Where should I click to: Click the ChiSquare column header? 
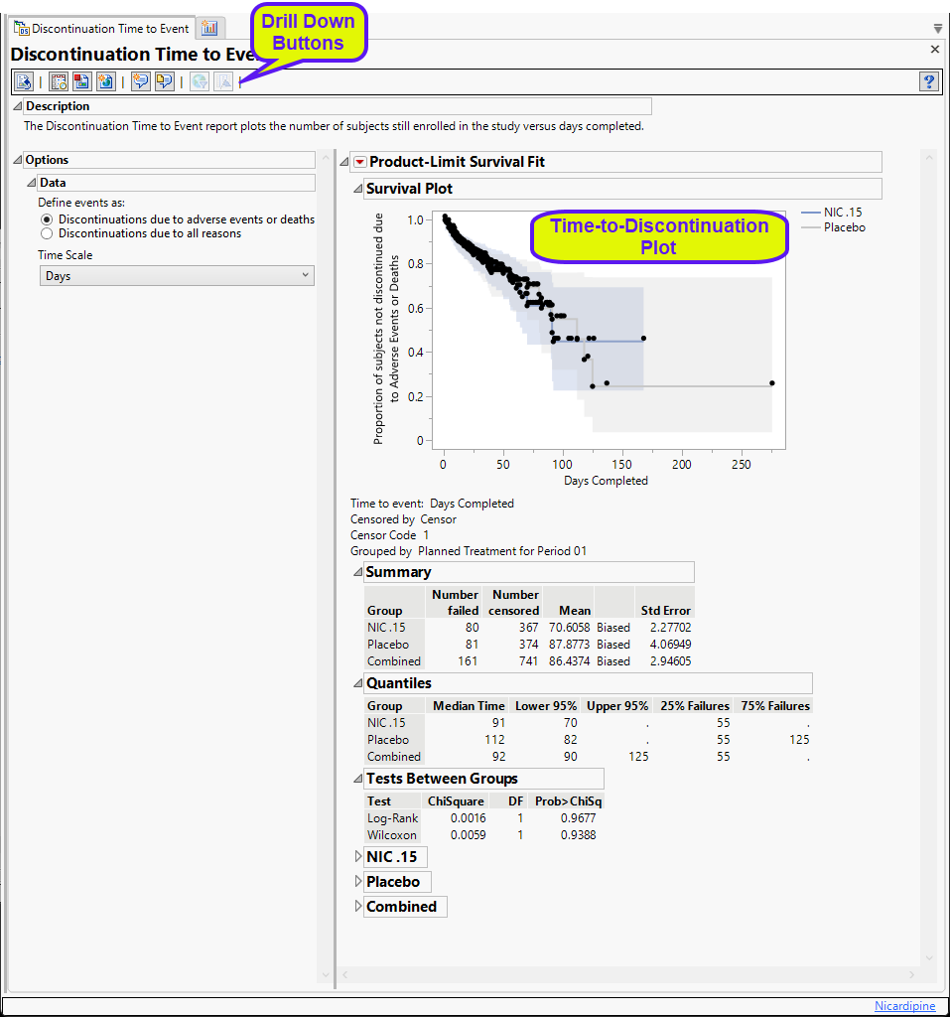point(456,801)
